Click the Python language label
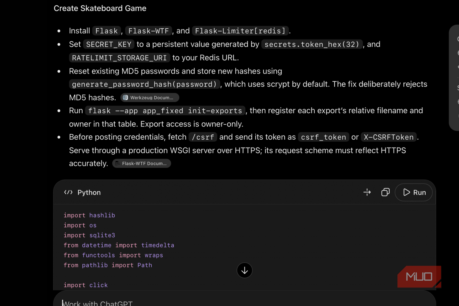The image size is (459, 306). [x=89, y=193]
